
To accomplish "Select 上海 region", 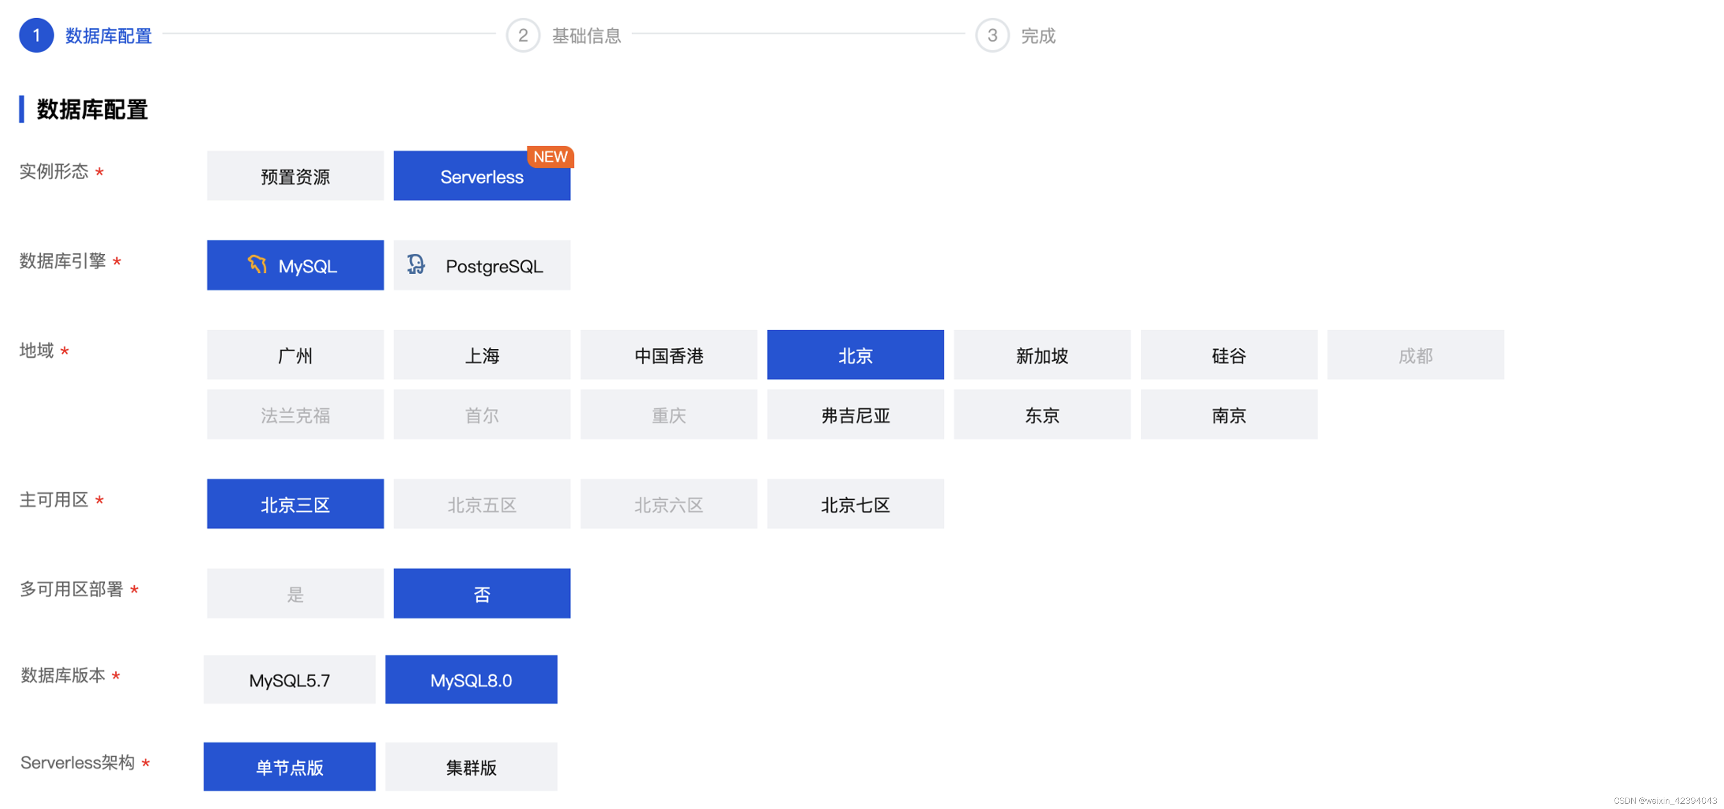I will coord(482,355).
